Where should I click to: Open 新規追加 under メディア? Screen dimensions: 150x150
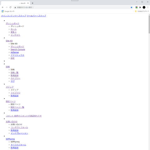[x=14, y=96]
